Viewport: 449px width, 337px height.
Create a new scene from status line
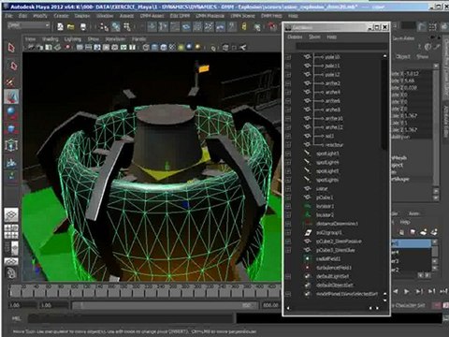[x=60, y=27]
